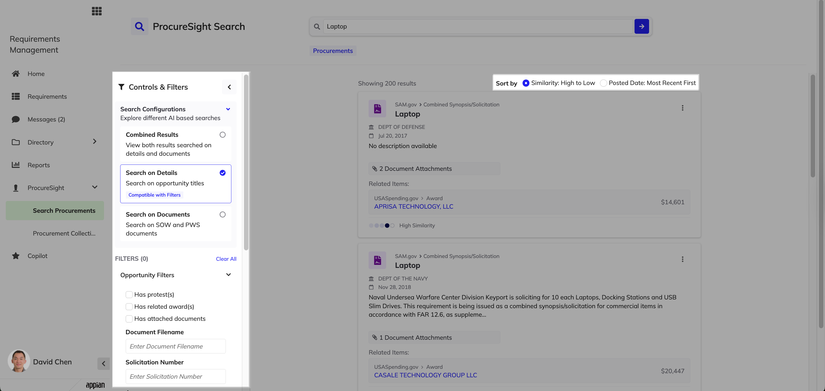This screenshot has width=825, height=391.
Task: Collapse the Search Configurations section
Action: point(228,109)
